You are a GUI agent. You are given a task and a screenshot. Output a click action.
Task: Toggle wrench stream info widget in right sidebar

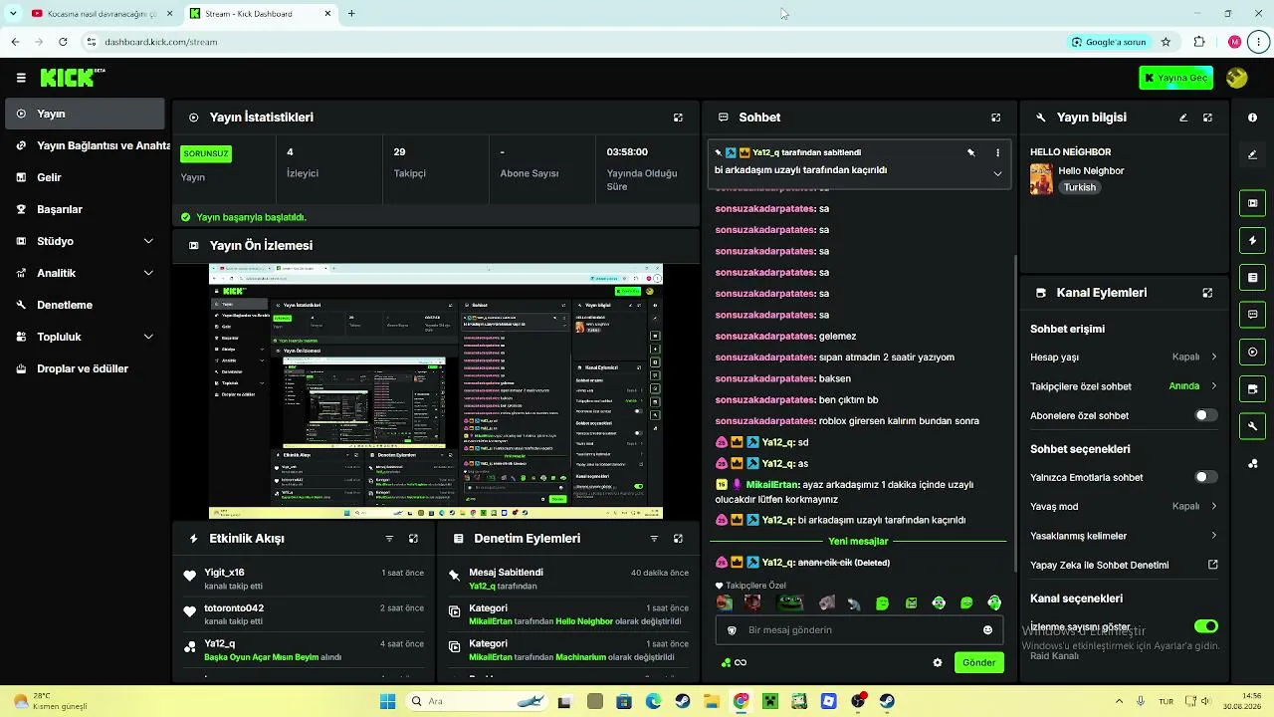pyautogui.click(x=1252, y=426)
